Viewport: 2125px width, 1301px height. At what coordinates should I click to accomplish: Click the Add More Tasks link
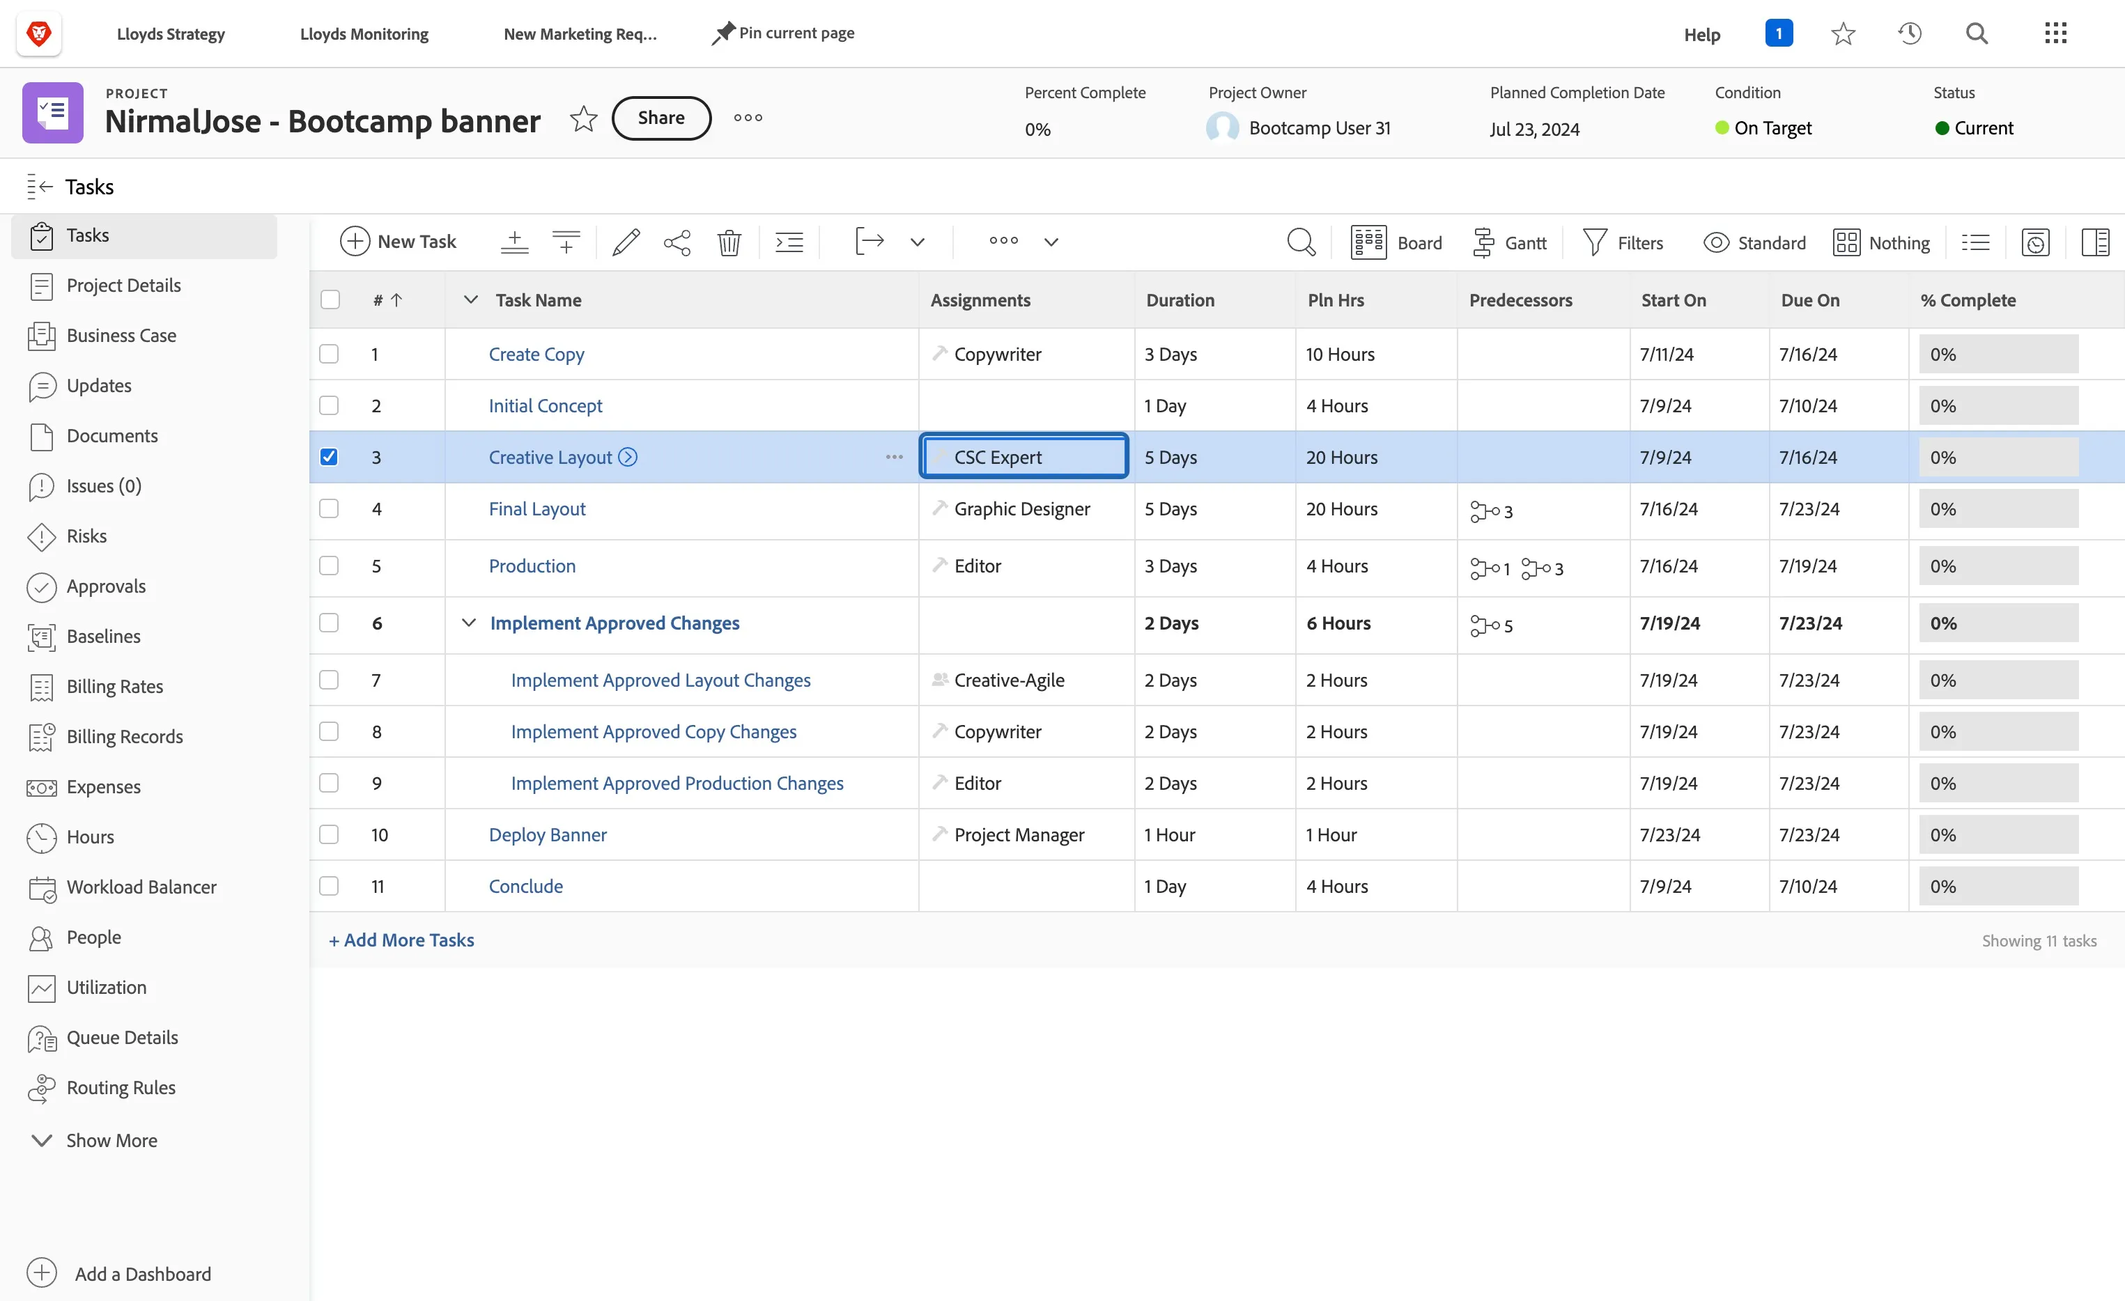click(401, 940)
